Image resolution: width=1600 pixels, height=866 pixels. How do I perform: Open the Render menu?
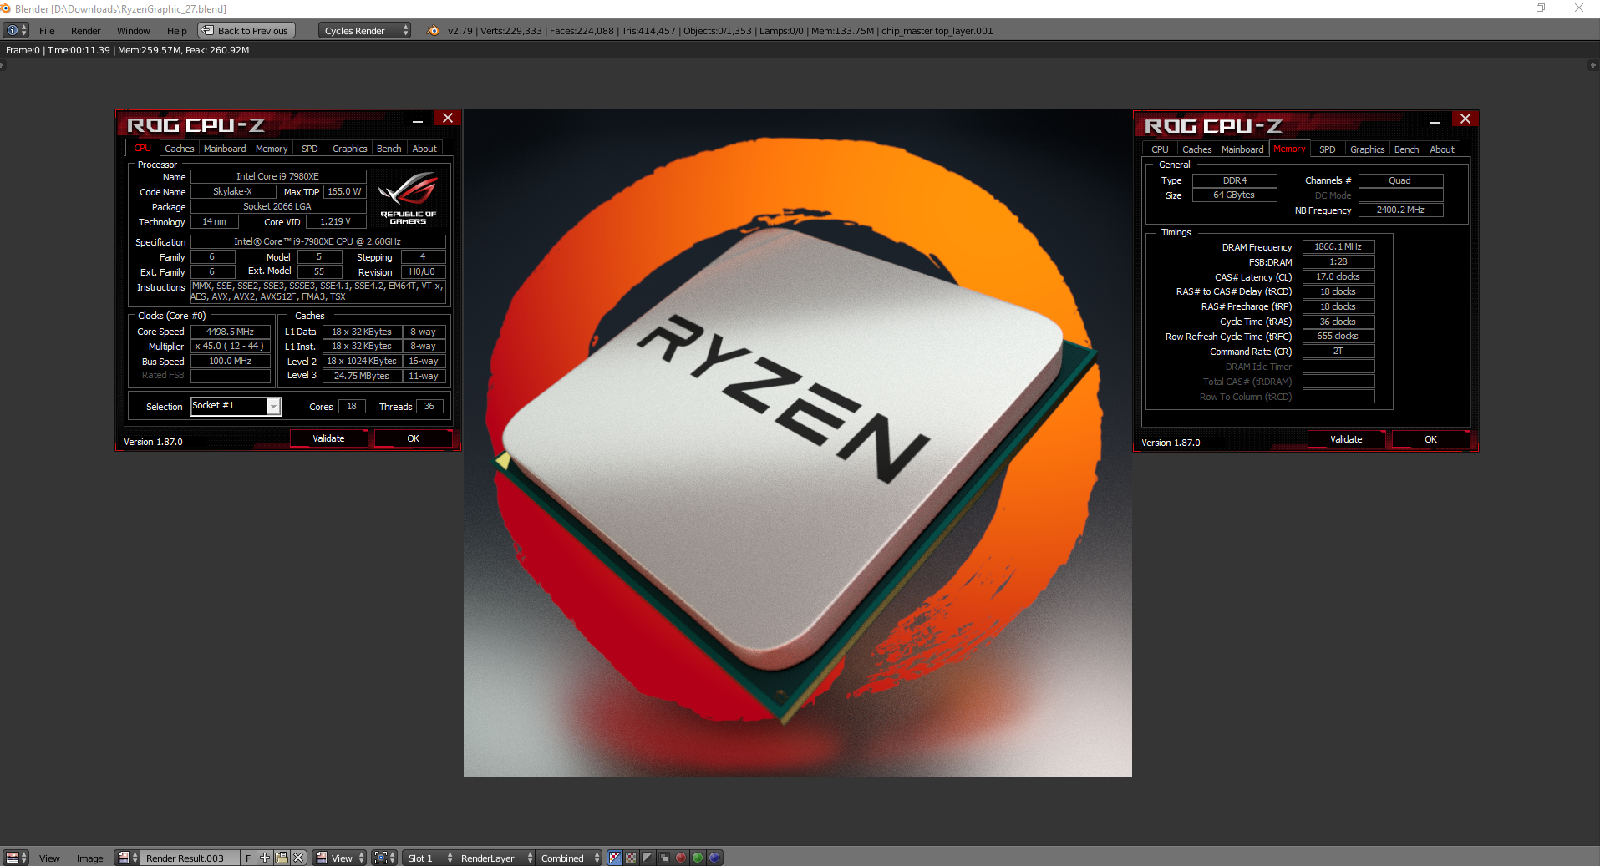85,31
